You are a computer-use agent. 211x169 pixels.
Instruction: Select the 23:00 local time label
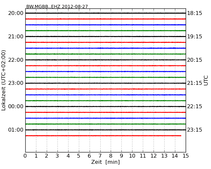pyautogui.click(x=16, y=83)
